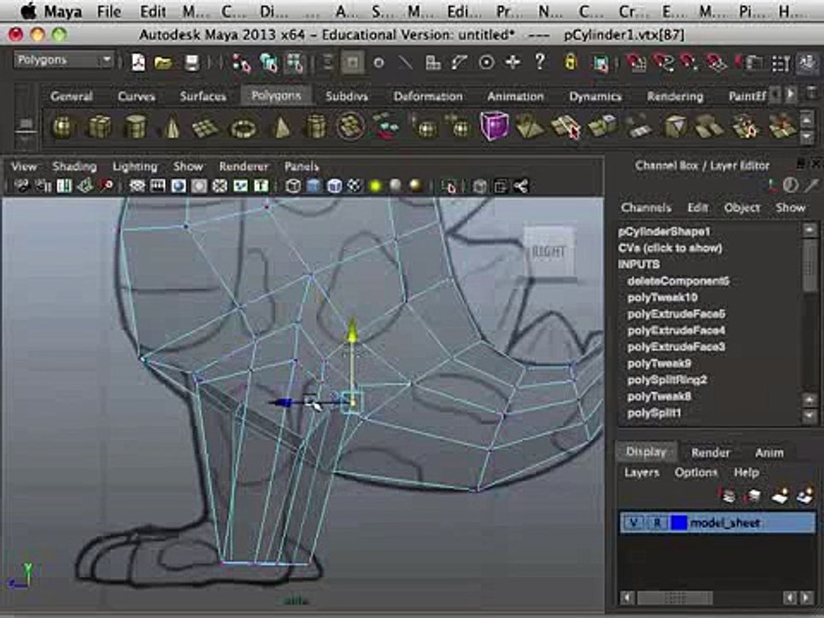Click the question mark help icon

[x=540, y=62]
